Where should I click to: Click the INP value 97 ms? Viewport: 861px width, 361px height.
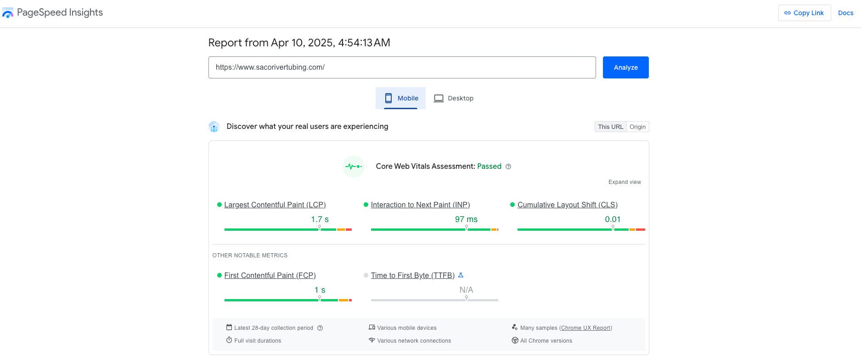coord(466,219)
